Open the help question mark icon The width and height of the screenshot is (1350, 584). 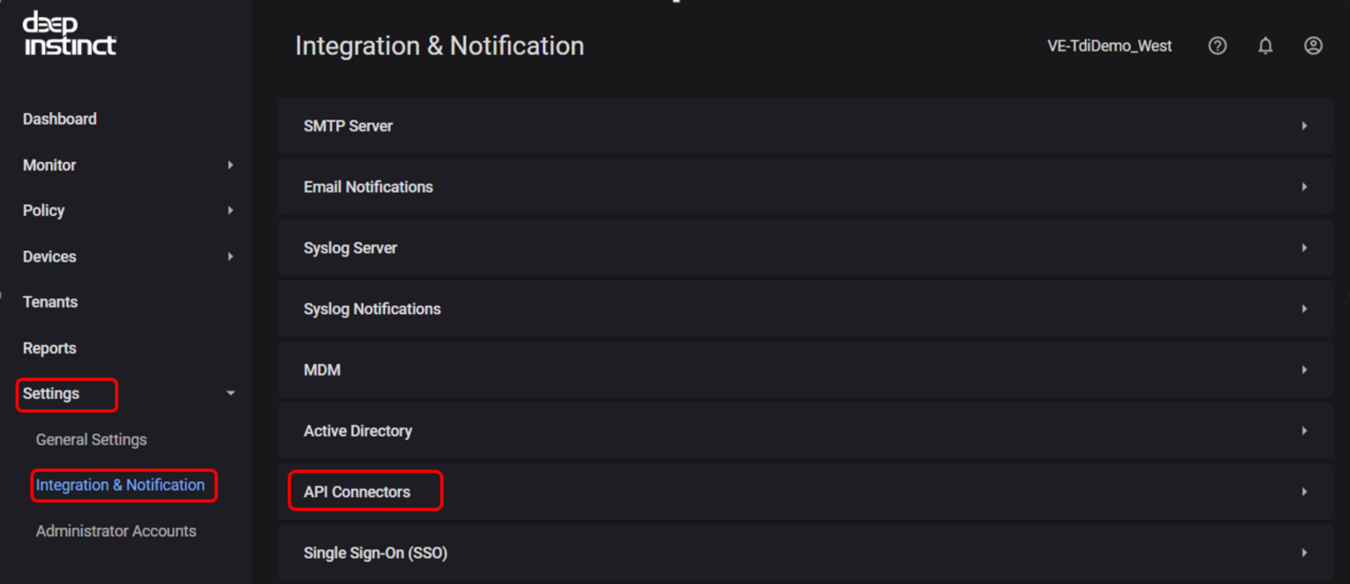1217,46
